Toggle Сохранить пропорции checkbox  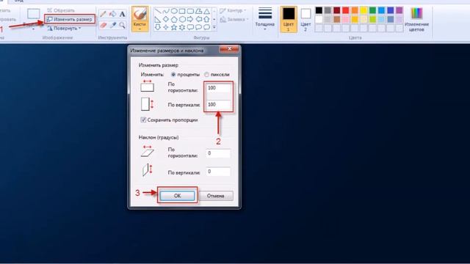tap(143, 120)
